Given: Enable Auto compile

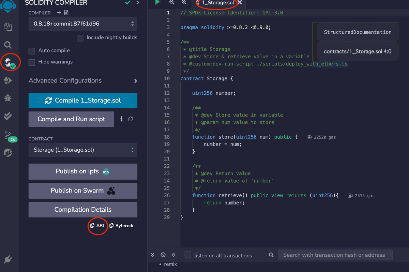Looking at the screenshot, I should (x=32, y=50).
